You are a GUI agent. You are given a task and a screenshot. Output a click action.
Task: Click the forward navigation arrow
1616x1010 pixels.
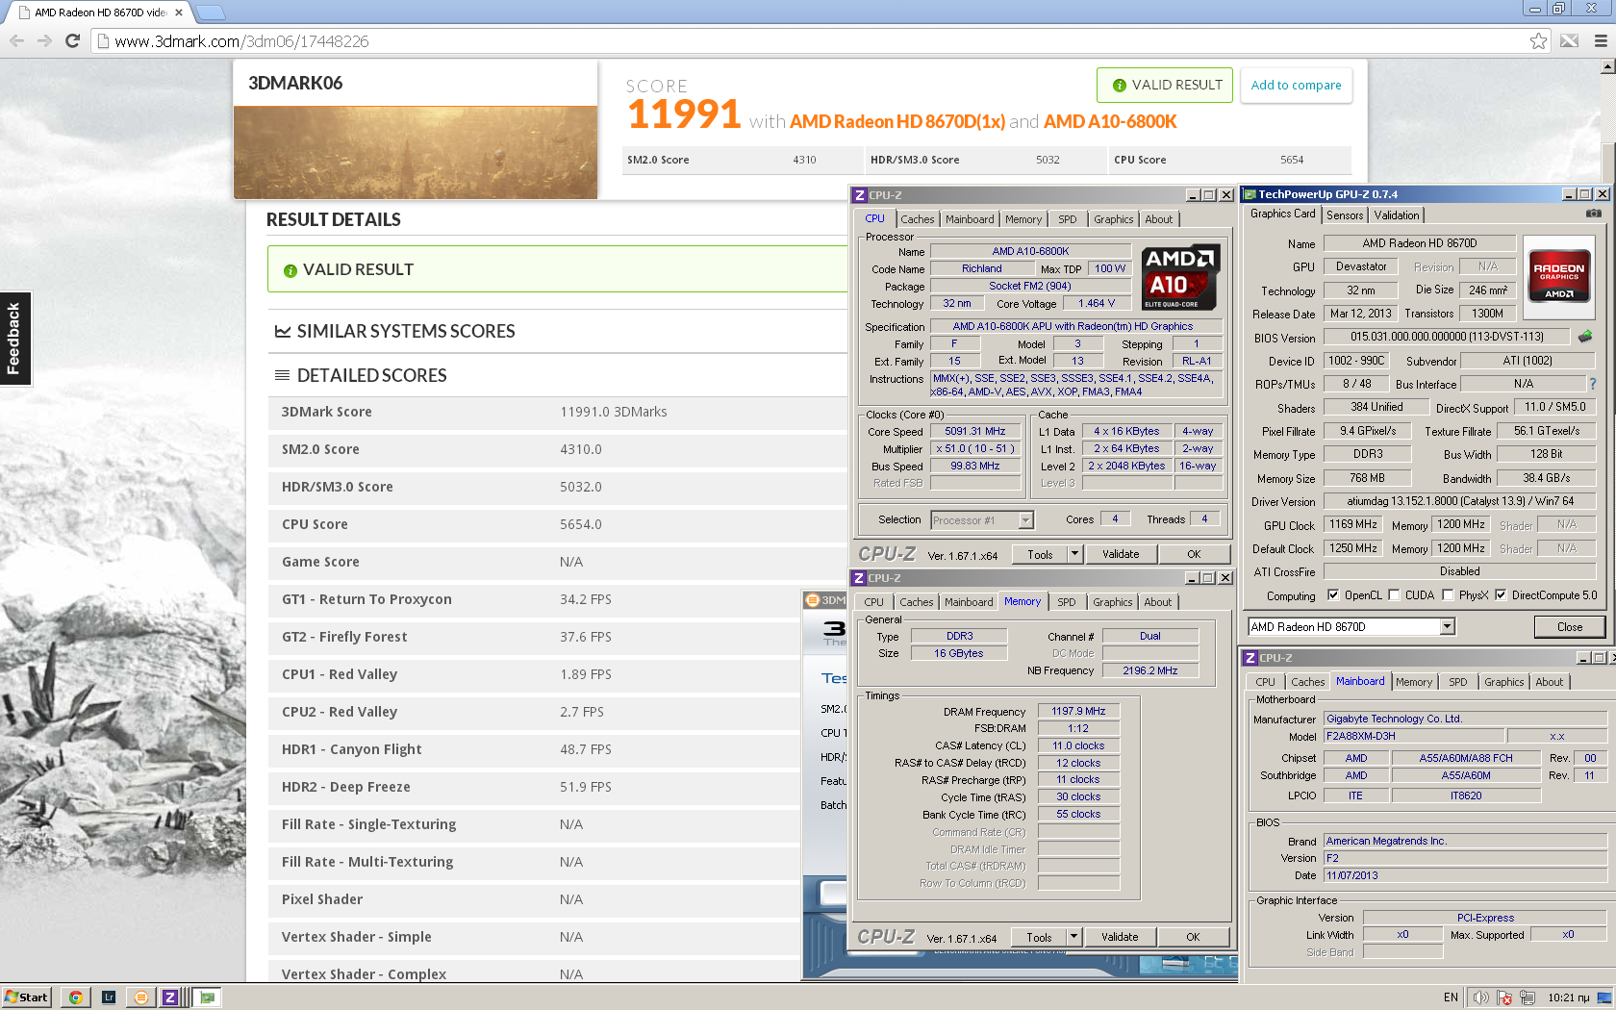pyautogui.click(x=44, y=40)
